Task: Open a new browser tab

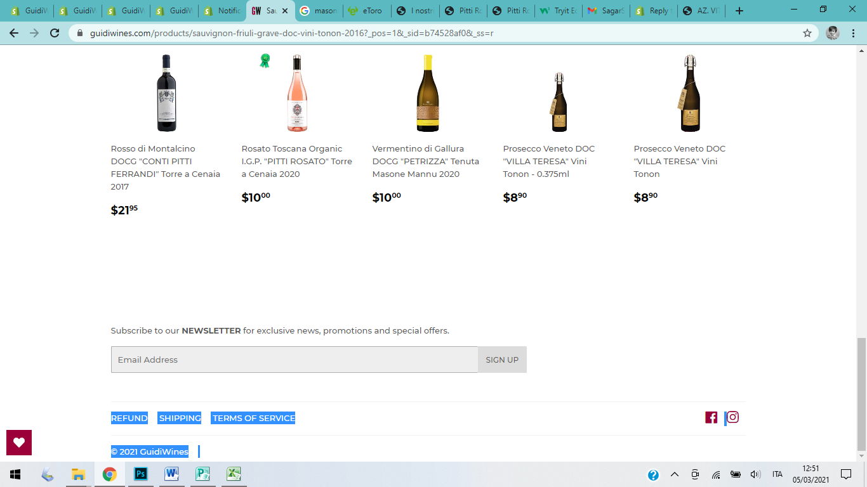Action: (739, 11)
